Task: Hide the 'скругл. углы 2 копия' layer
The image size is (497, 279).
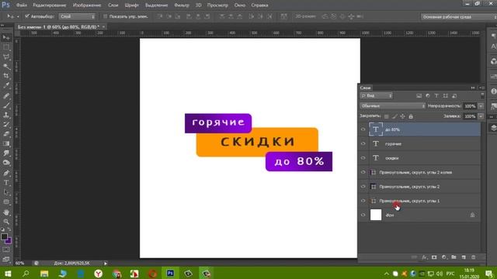Action: (363, 172)
